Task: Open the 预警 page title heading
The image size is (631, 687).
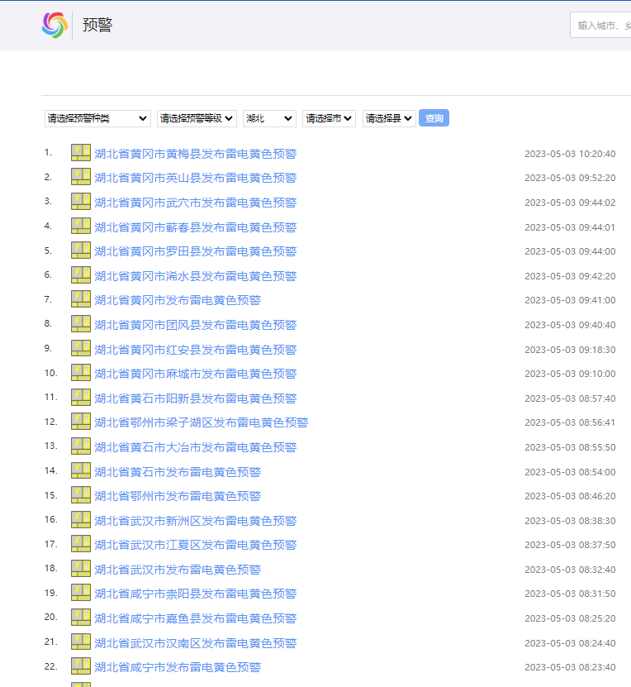Action: click(x=97, y=25)
